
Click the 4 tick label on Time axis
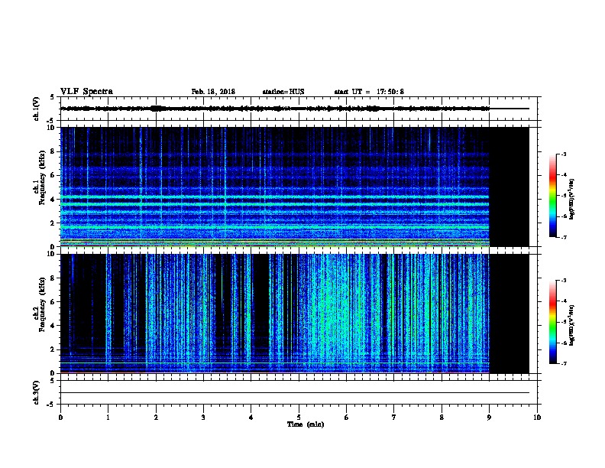tap(251, 418)
